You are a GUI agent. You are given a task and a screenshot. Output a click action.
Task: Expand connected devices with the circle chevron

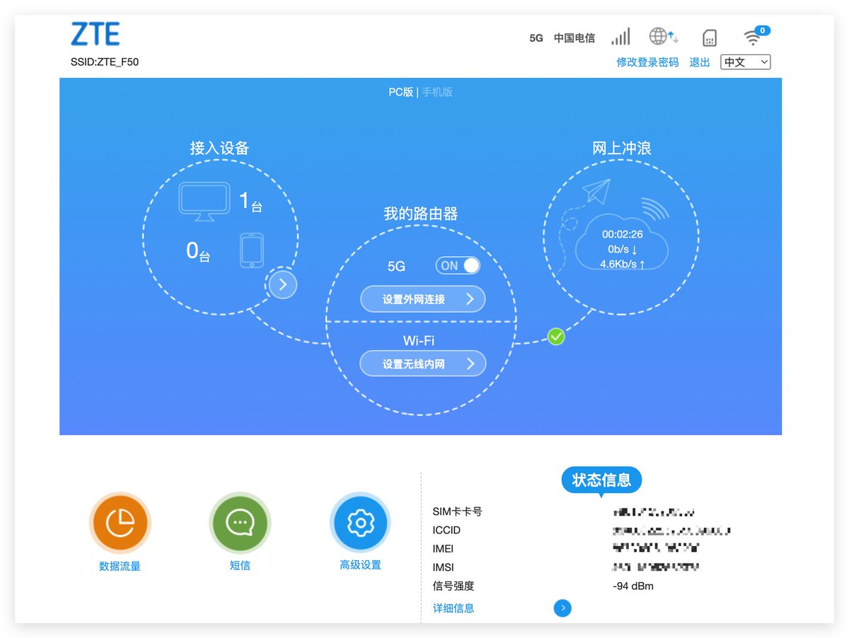tap(282, 284)
